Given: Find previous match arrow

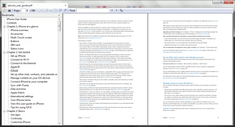Looking at the screenshot, I should tap(112, 10).
